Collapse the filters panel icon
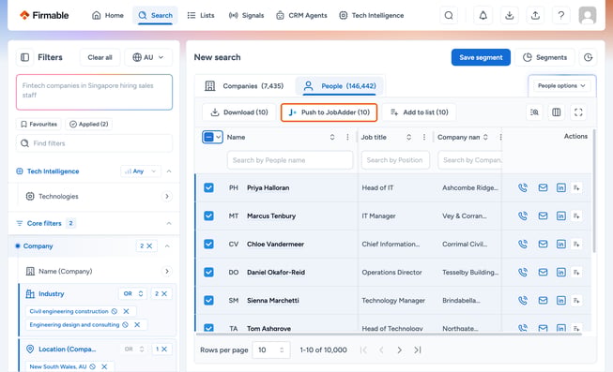The image size is (613, 372). pyautogui.click(x=24, y=57)
